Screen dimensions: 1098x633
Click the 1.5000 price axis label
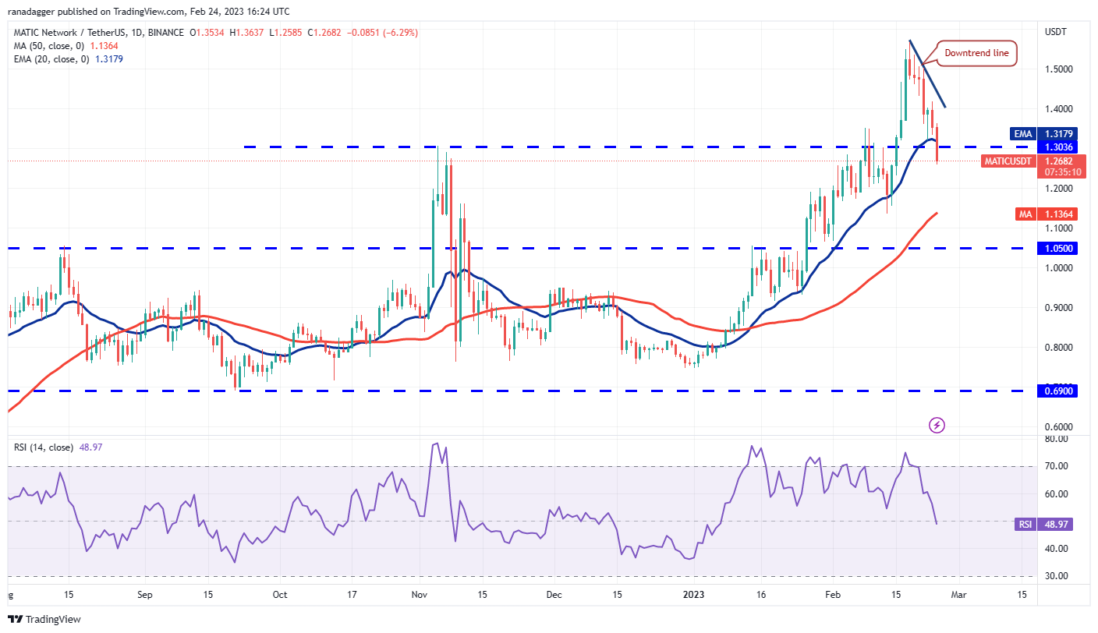pyautogui.click(x=1059, y=69)
